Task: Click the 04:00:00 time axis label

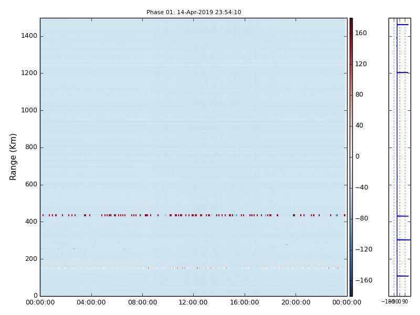Action: click(x=91, y=302)
